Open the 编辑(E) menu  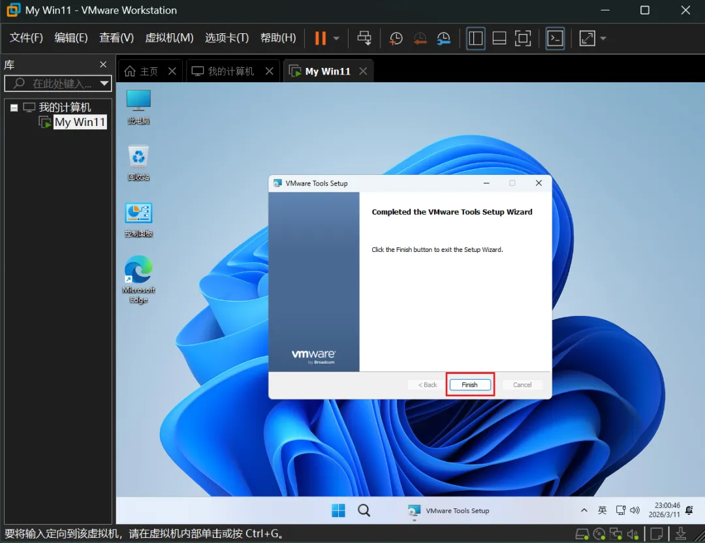pyautogui.click(x=71, y=38)
